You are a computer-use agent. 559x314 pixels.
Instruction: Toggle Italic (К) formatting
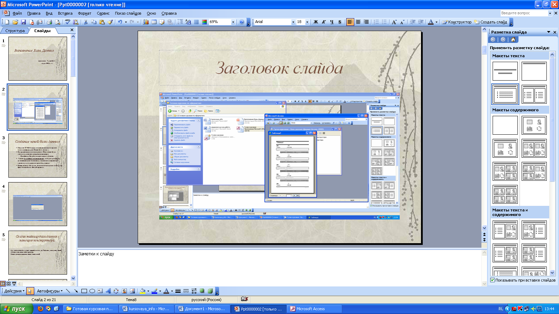click(x=324, y=22)
